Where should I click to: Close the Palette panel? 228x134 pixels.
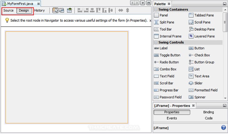click(x=169, y=4)
